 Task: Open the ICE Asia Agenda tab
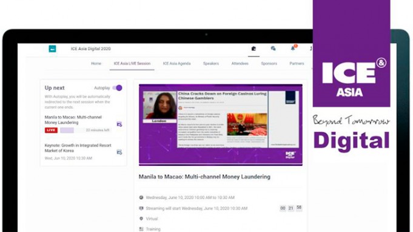(x=176, y=64)
